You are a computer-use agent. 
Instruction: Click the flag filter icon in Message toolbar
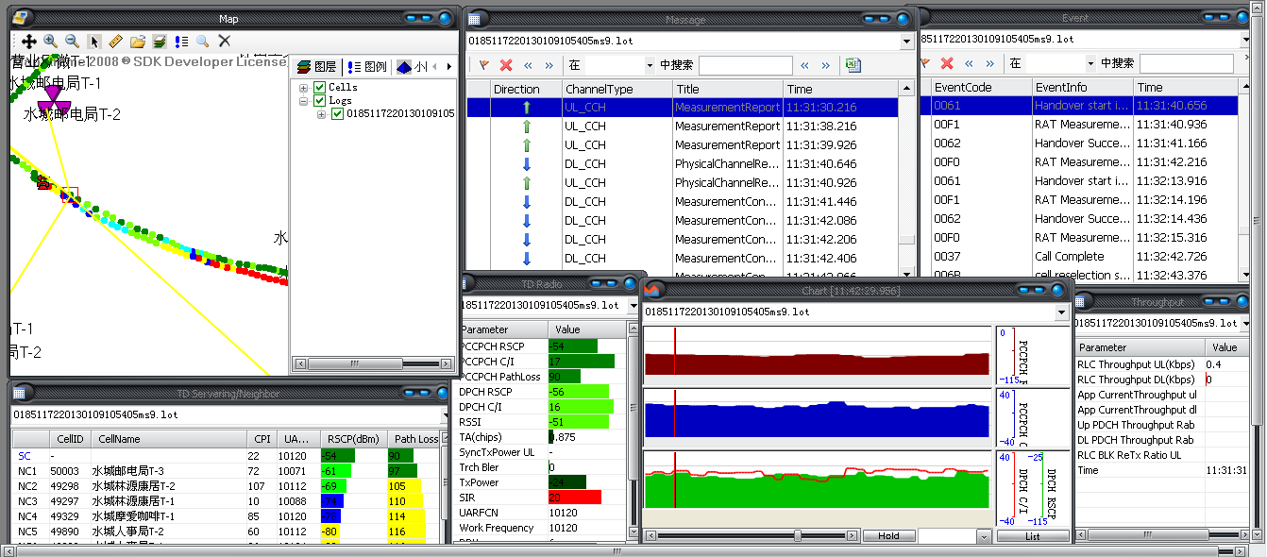pos(484,65)
